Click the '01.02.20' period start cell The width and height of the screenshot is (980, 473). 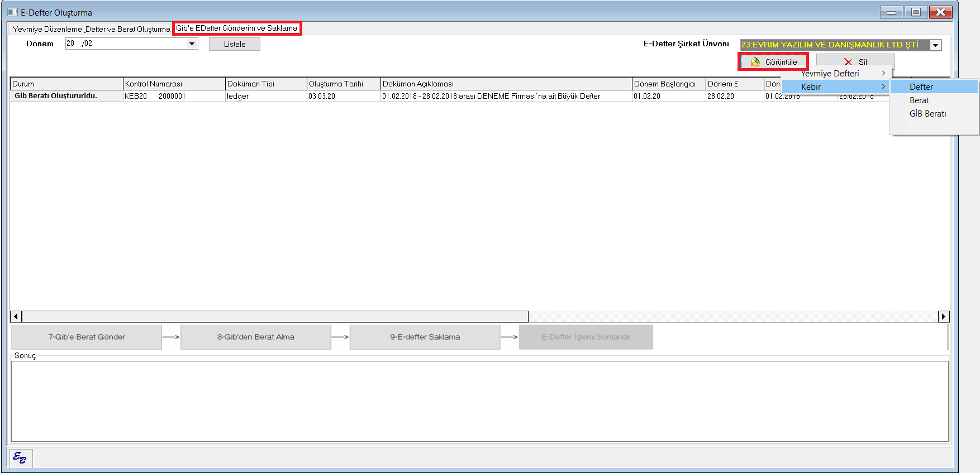tap(669, 96)
